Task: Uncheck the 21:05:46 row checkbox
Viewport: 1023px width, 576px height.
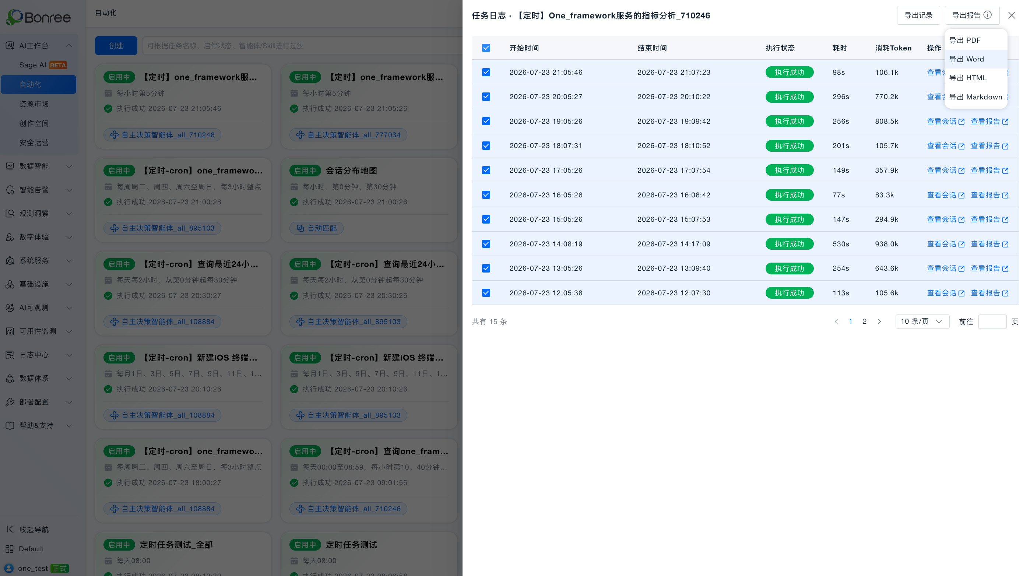Action: coord(486,72)
